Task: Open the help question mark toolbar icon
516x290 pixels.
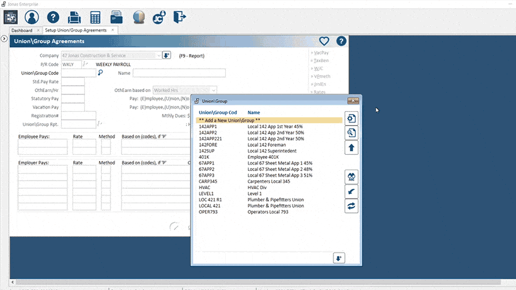Action: [53, 17]
